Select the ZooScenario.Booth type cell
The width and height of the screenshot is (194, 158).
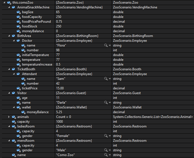point(127,69)
